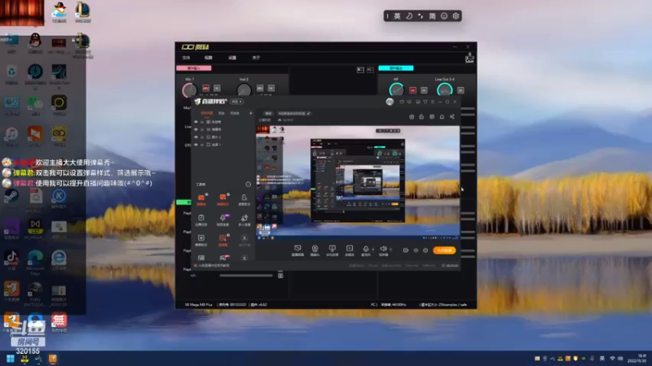Viewport: 652px width, 366px height.
Task: Toggle visibility of the 图片 2 layer
Action: (x=196, y=137)
